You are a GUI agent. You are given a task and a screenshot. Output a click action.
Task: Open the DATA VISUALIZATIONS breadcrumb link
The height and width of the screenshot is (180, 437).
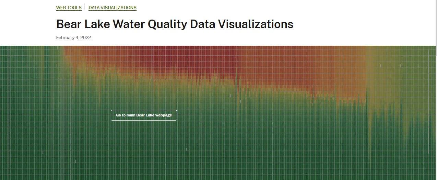click(x=113, y=8)
